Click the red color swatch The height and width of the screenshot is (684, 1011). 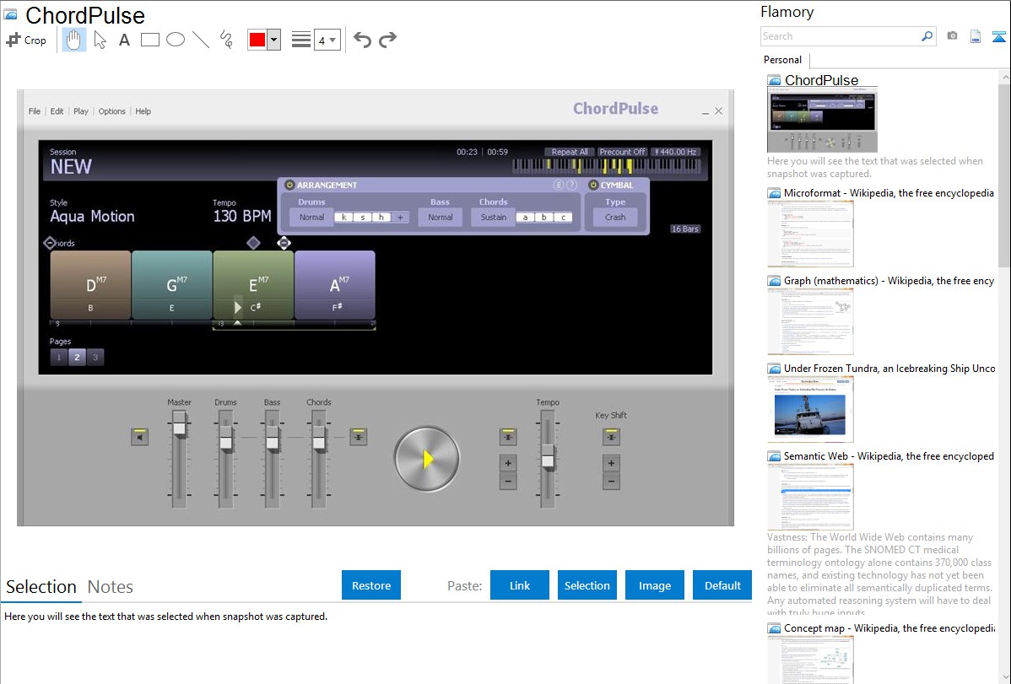coord(257,40)
